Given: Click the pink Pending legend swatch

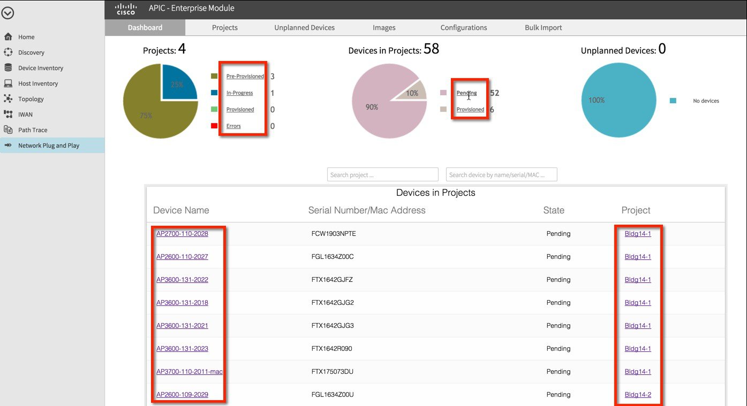Looking at the screenshot, I should click(x=443, y=93).
